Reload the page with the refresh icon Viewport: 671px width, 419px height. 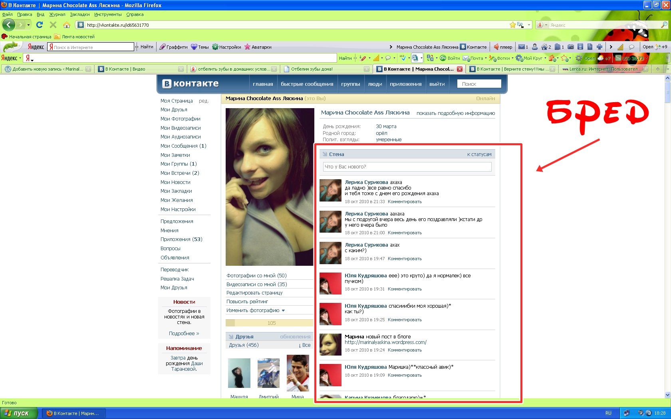[x=40, y=25]
